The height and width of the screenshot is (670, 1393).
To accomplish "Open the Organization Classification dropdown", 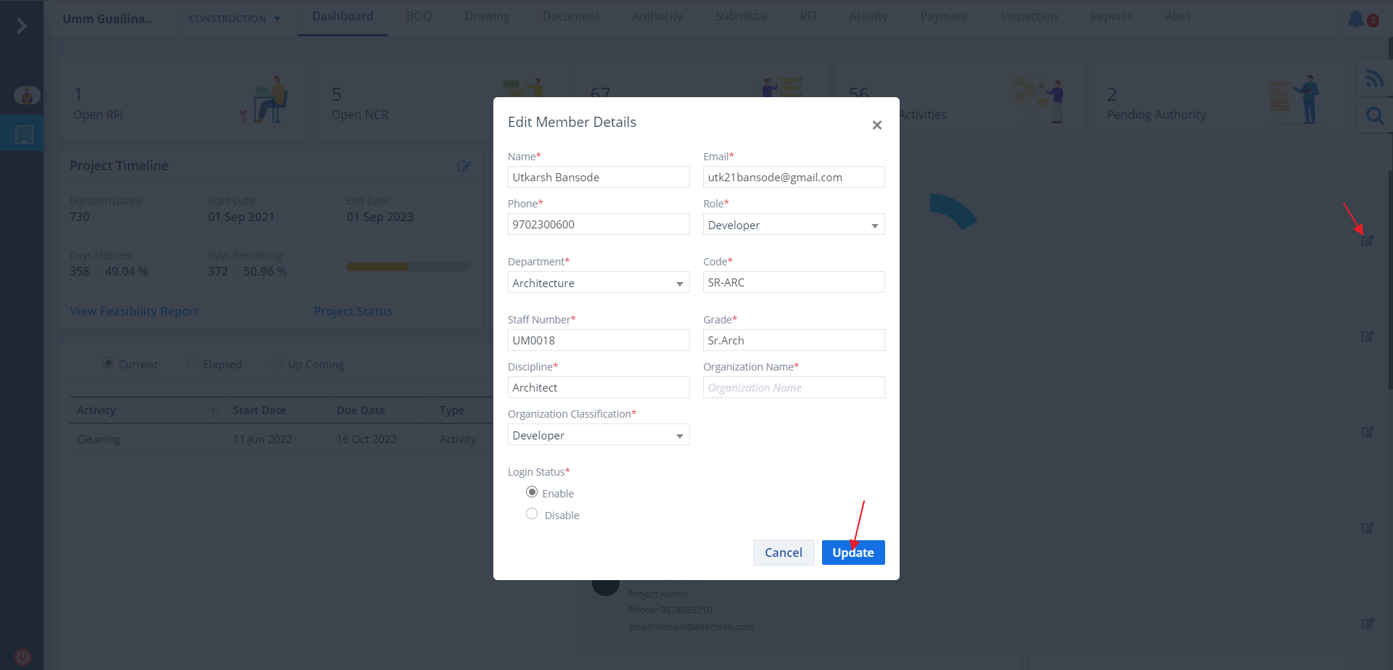I will (598, 435).
